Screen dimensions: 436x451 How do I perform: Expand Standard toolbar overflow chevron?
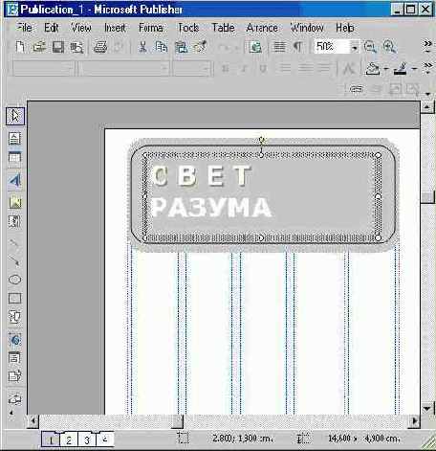point(428,46)
